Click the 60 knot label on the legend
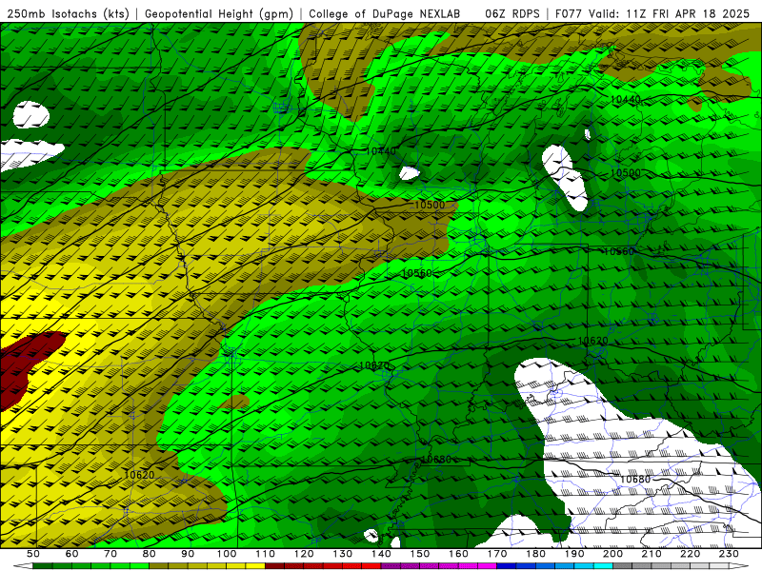The height and width of the screenshot is (571, 762). coord(71,554)
